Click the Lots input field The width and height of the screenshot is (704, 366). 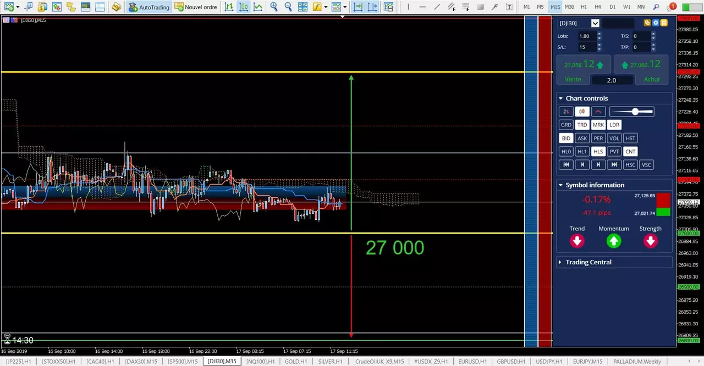pos(586,36)
